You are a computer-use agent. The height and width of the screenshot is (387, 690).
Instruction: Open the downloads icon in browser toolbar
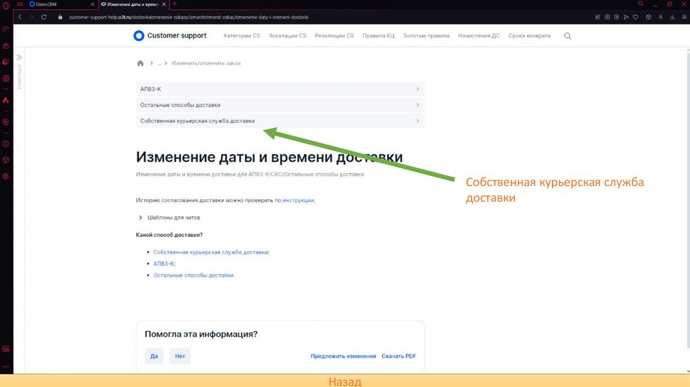click(x=672, y=17)
